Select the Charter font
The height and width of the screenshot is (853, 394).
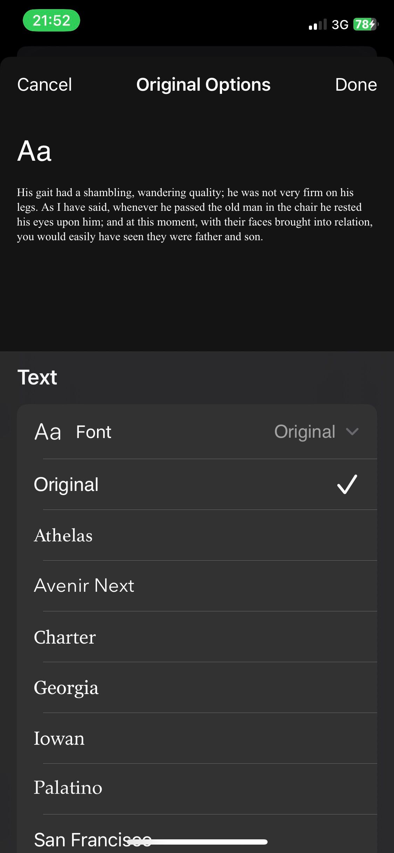tap(65, 637)
